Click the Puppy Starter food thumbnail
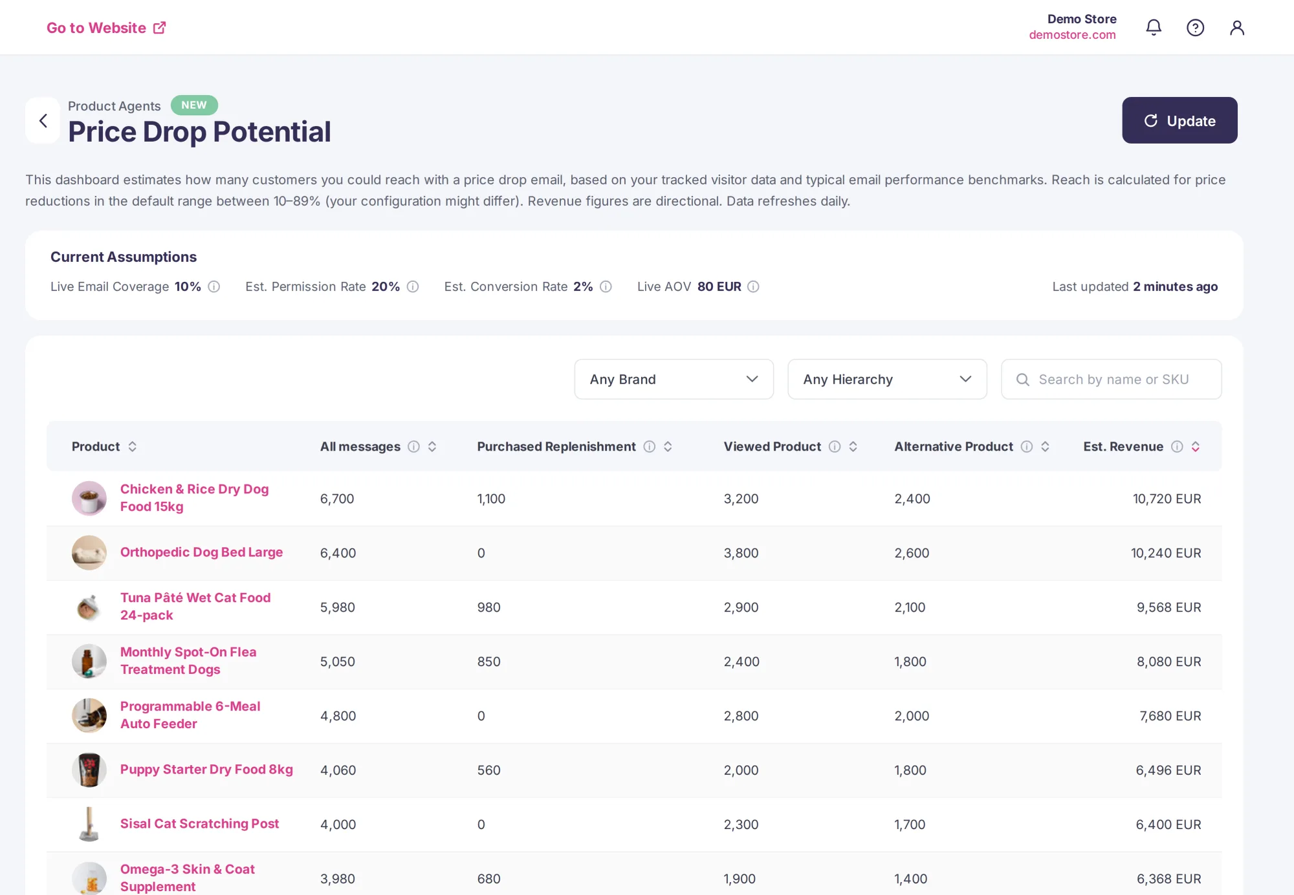Image resolution: width=1294 pixels, height=895 pixels. [89, 770]
